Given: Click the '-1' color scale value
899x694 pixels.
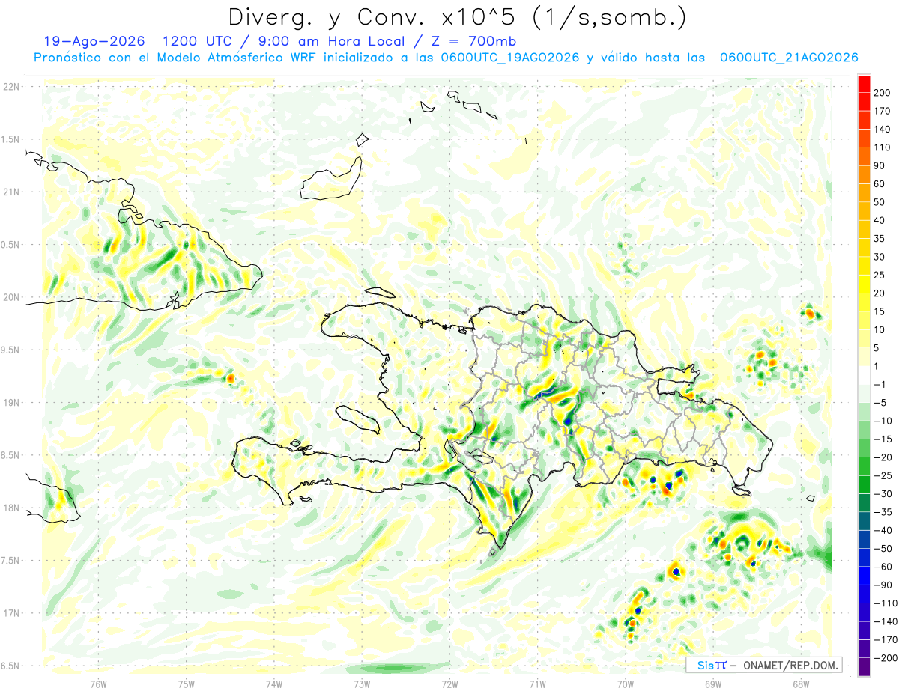Looking at the screenshot, I should (x=880, y=385).
